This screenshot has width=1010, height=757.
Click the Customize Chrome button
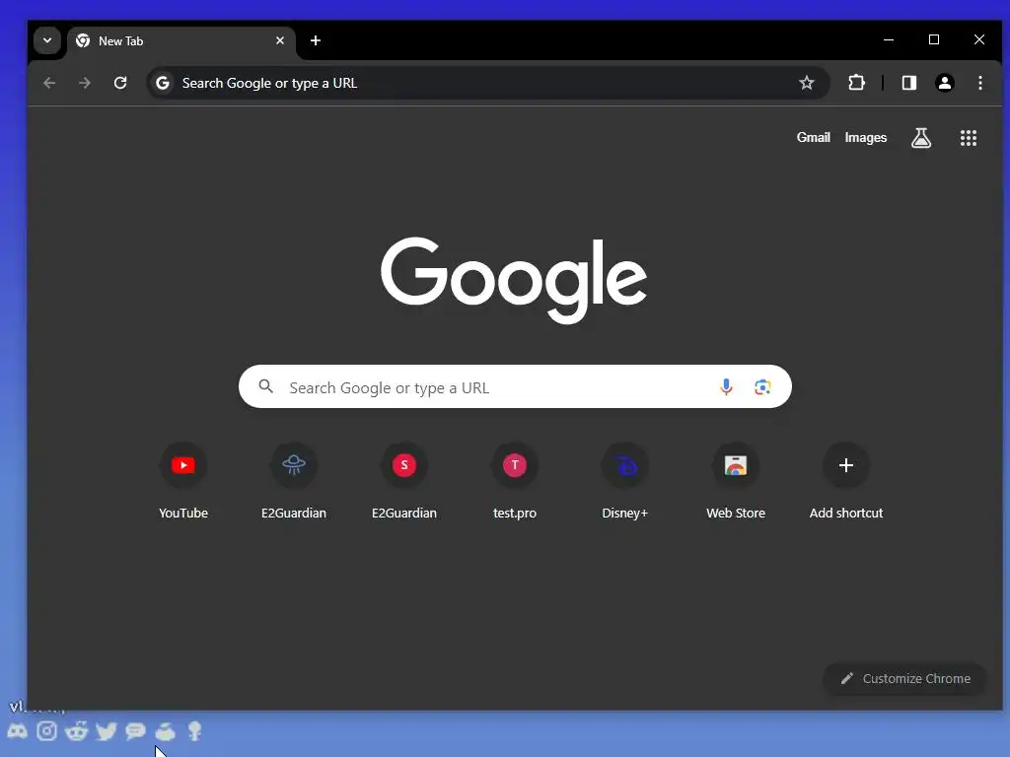click(905, 678)
